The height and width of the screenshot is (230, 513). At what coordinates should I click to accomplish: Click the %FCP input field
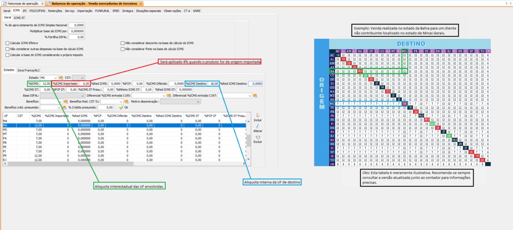pyautogui.click(x=138, y=84)
